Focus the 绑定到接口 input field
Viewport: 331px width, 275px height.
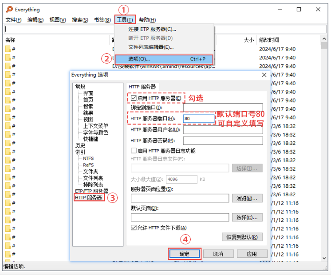(223, 107)
